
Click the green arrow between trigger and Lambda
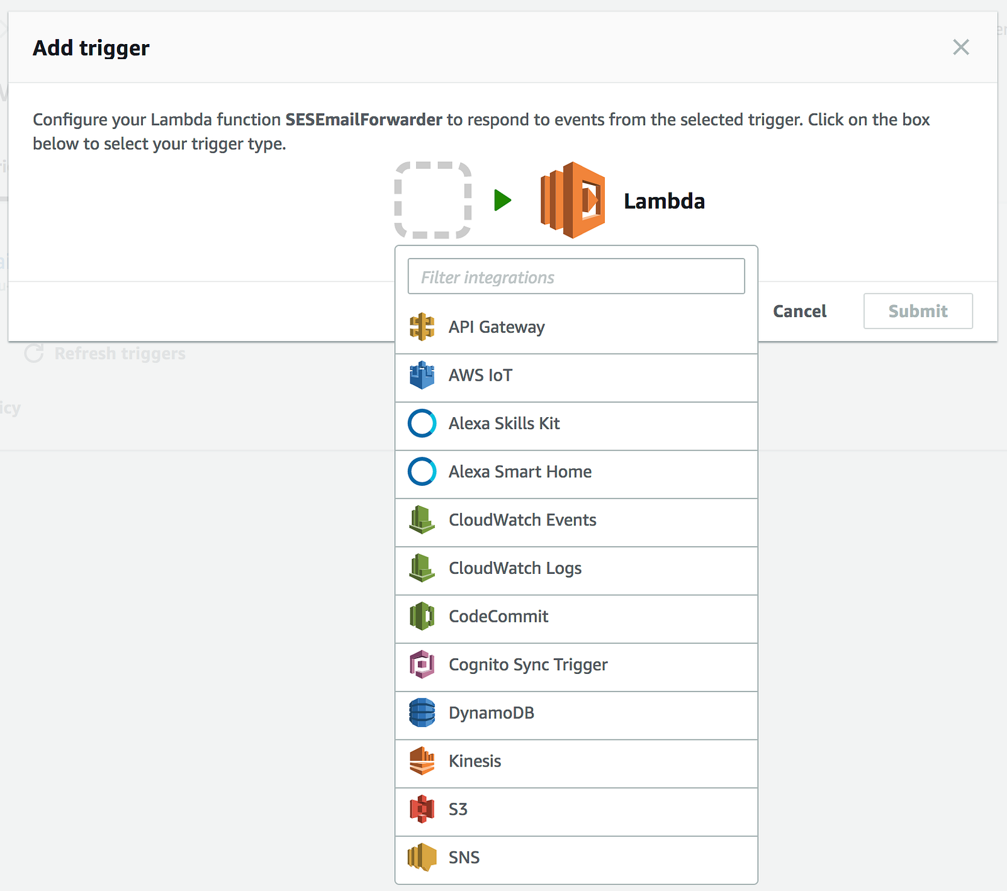pyautogui.click(x=502, y=200)
